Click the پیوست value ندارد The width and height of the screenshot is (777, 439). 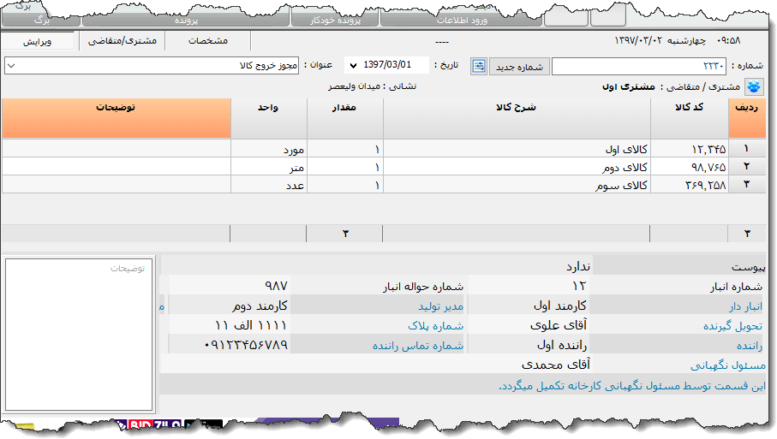(x=578, y=267)
